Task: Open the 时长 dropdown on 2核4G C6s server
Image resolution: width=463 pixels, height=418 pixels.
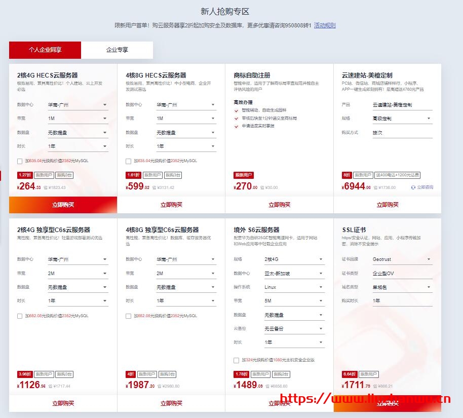Action: tap(78, 300)
